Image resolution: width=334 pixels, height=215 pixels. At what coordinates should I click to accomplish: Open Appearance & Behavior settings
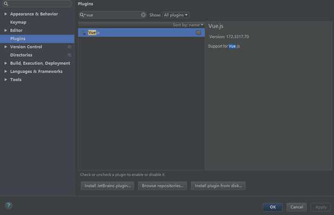(34, 14)
